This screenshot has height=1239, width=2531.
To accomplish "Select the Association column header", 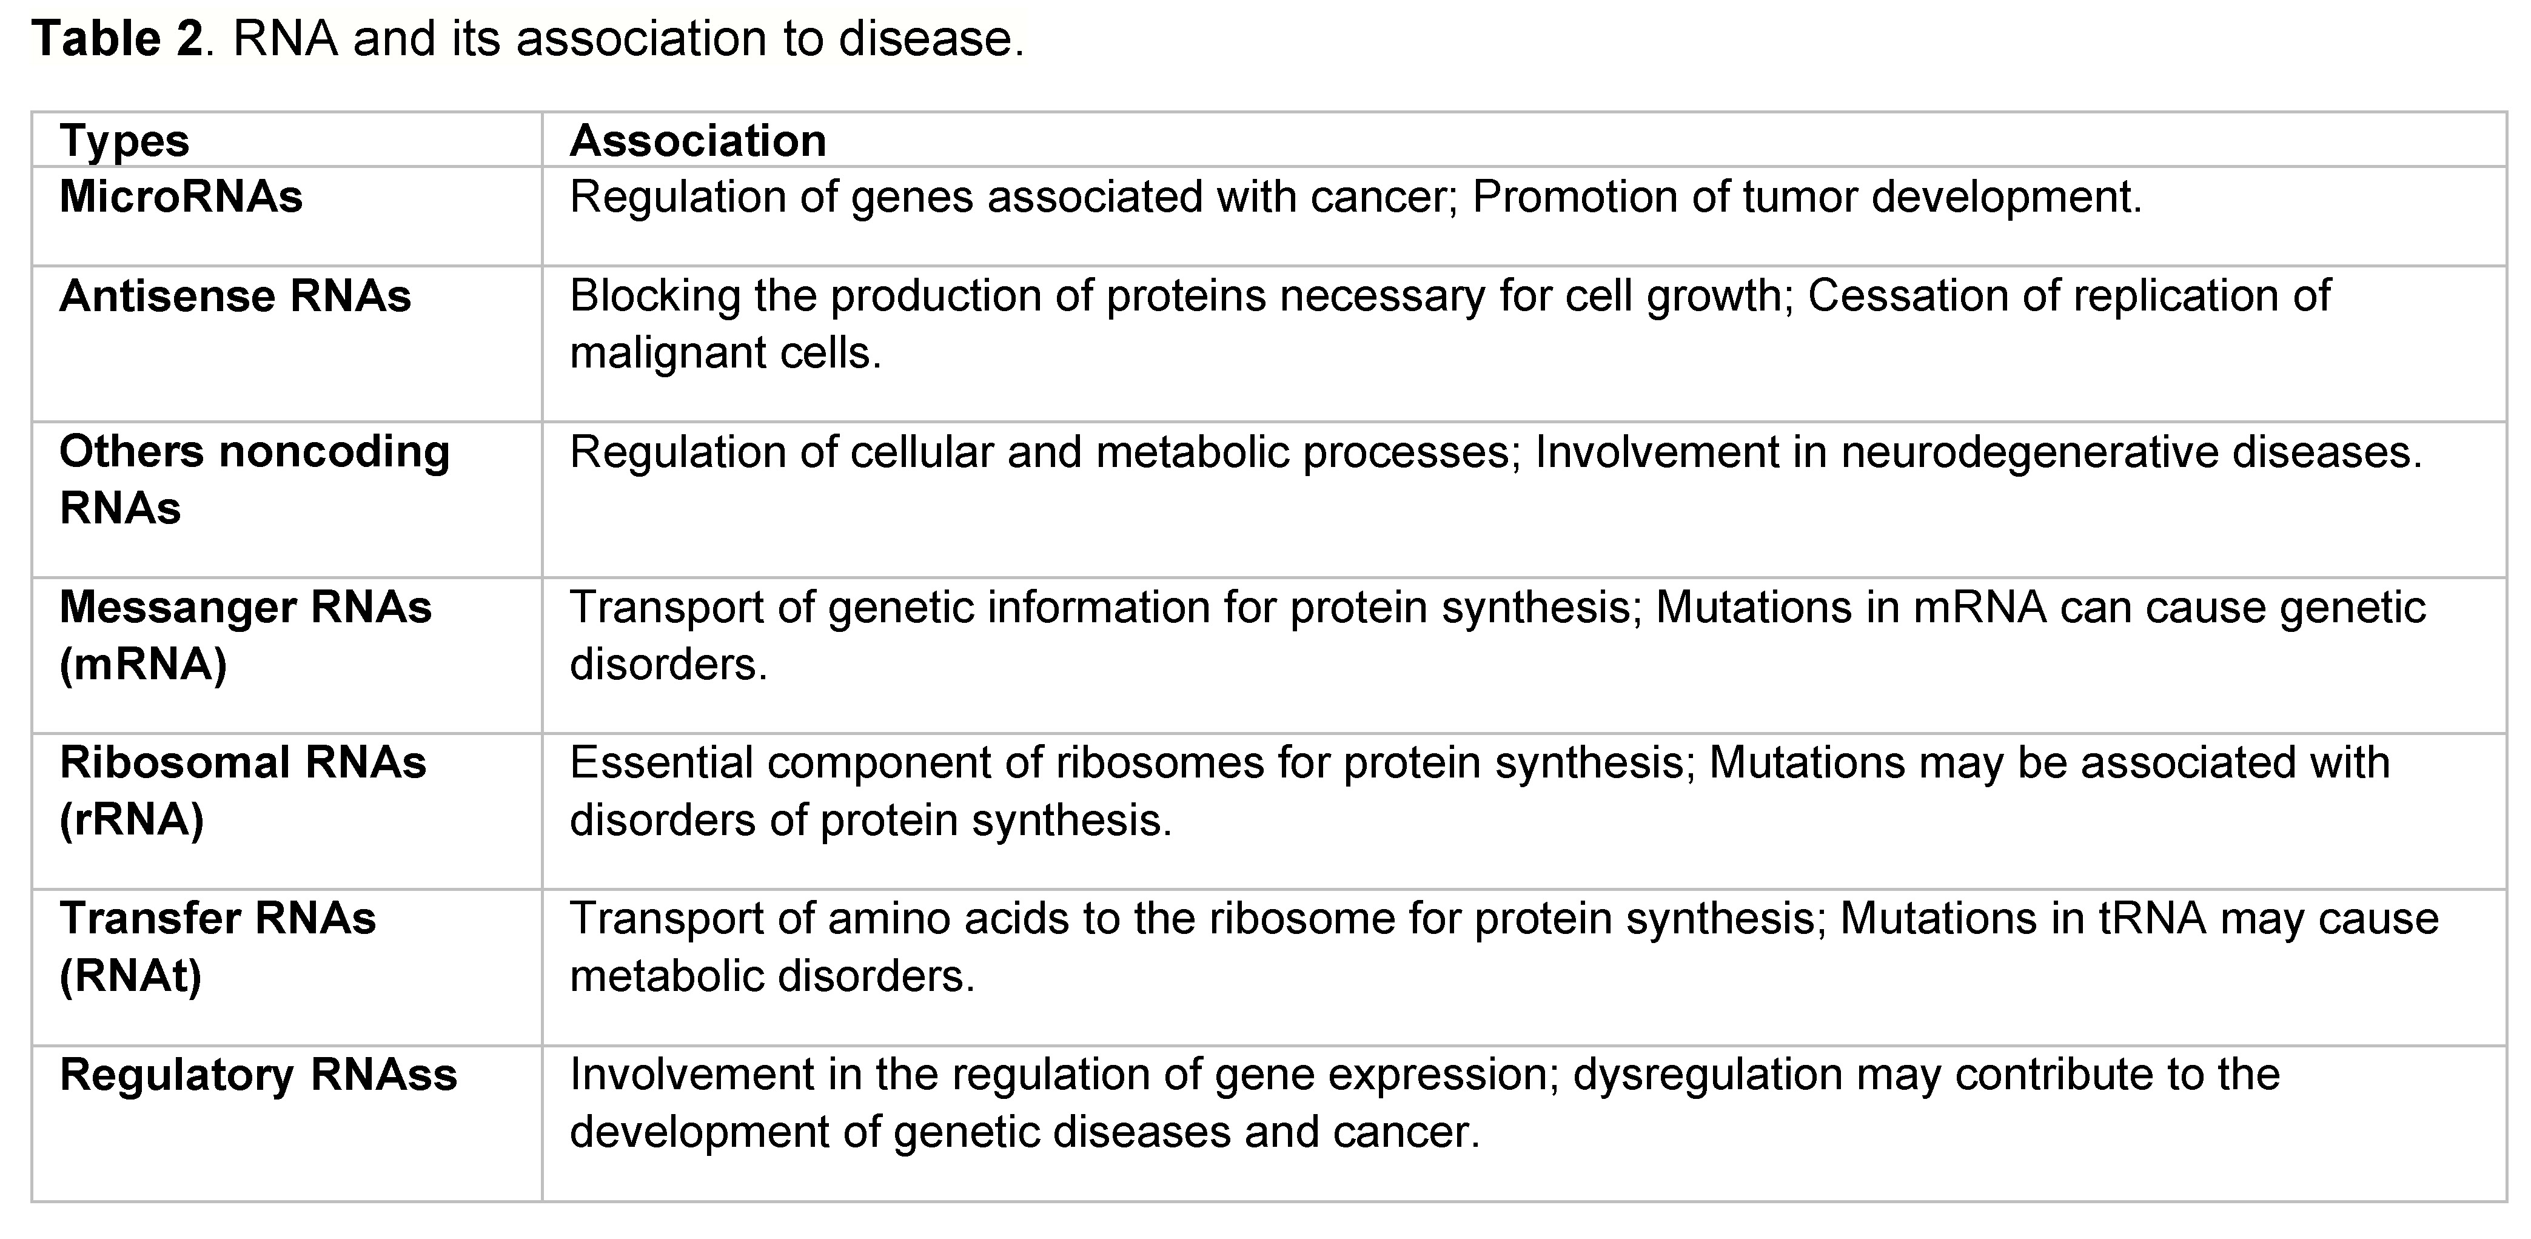I will coord(697,141).
